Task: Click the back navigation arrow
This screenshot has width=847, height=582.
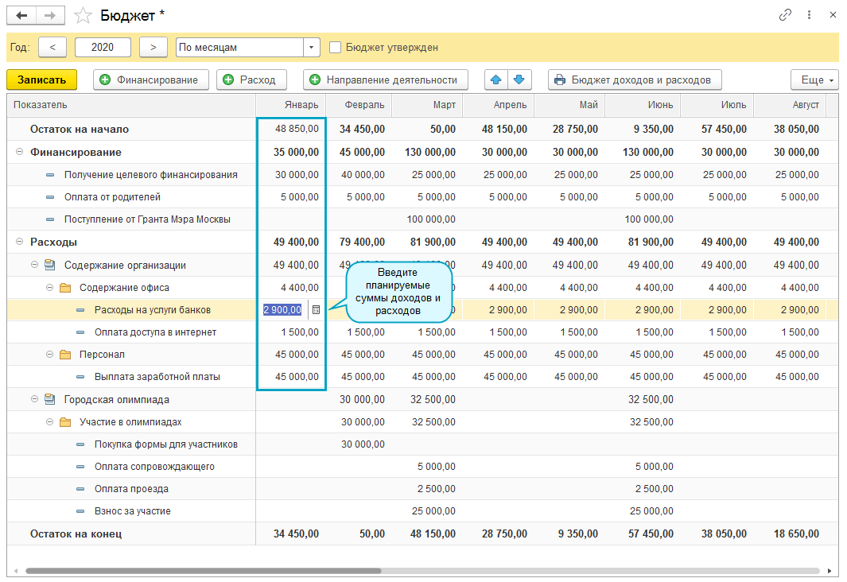Action: [x=21, y=15]
